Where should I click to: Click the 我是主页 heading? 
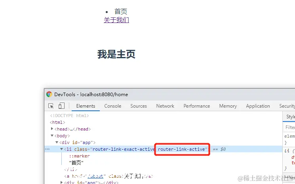click(116, 54)
